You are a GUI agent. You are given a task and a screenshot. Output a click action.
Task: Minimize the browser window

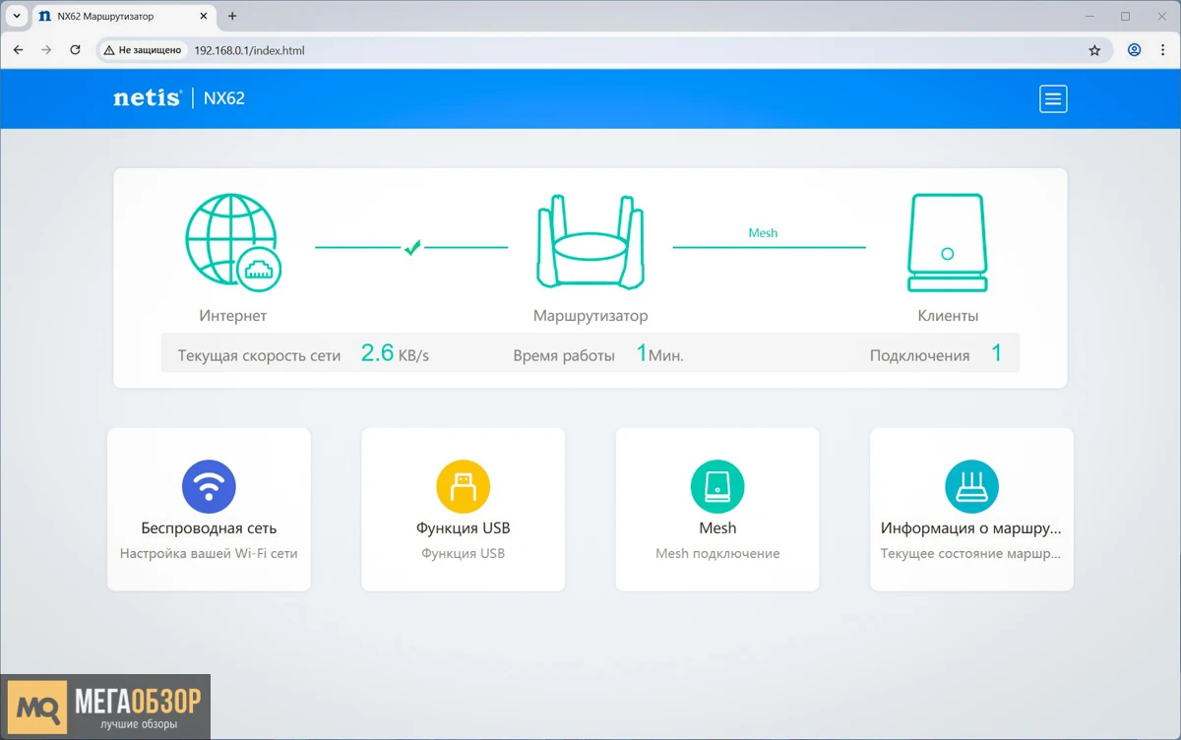[1089, 17]
